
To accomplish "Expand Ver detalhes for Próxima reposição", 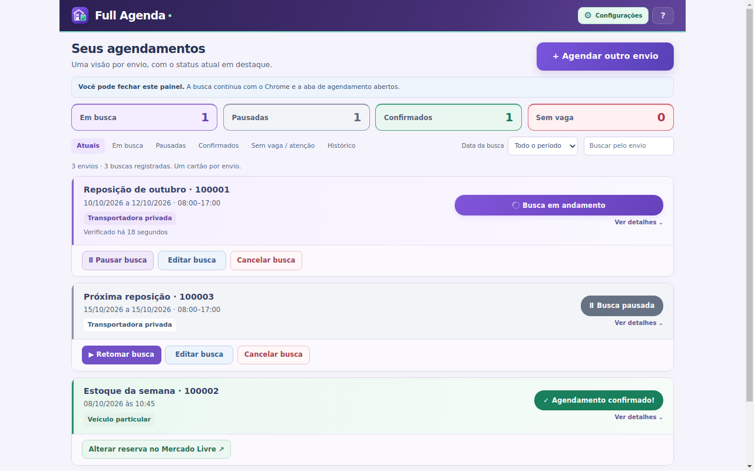I will (639, 323).
